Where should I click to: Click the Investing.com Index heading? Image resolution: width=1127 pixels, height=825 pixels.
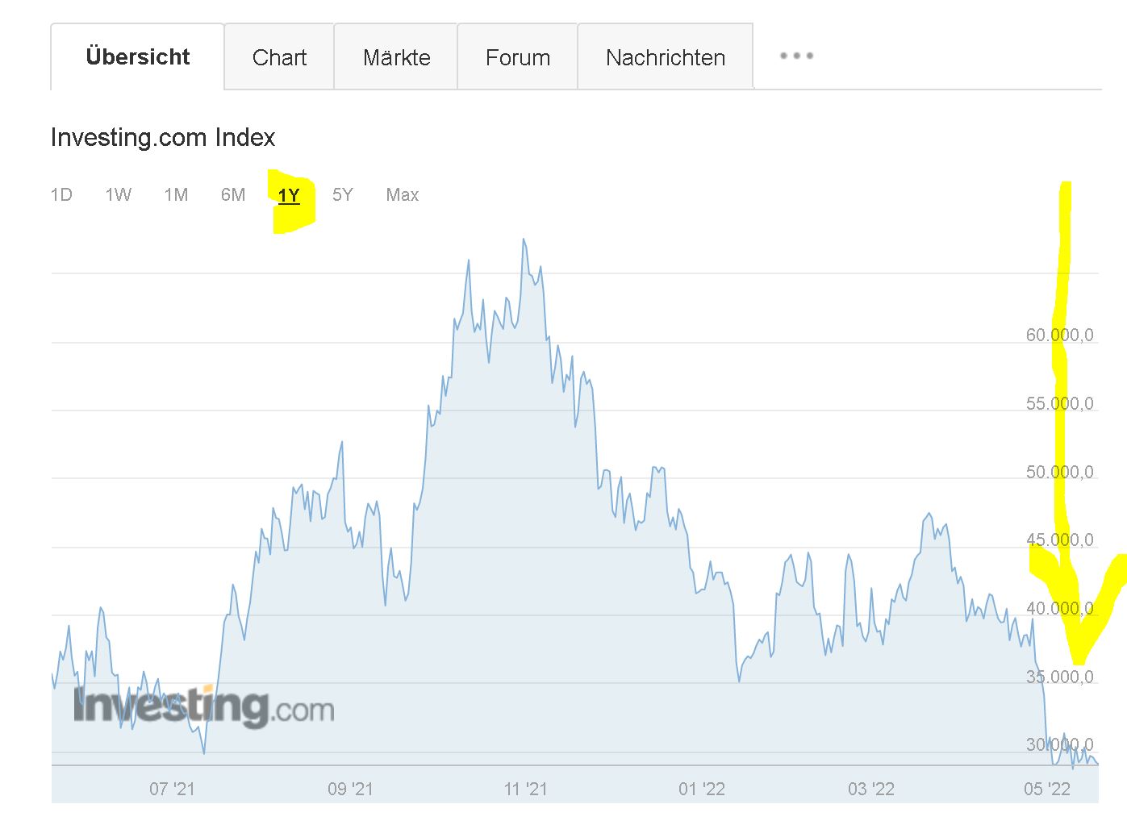point(163,138)
